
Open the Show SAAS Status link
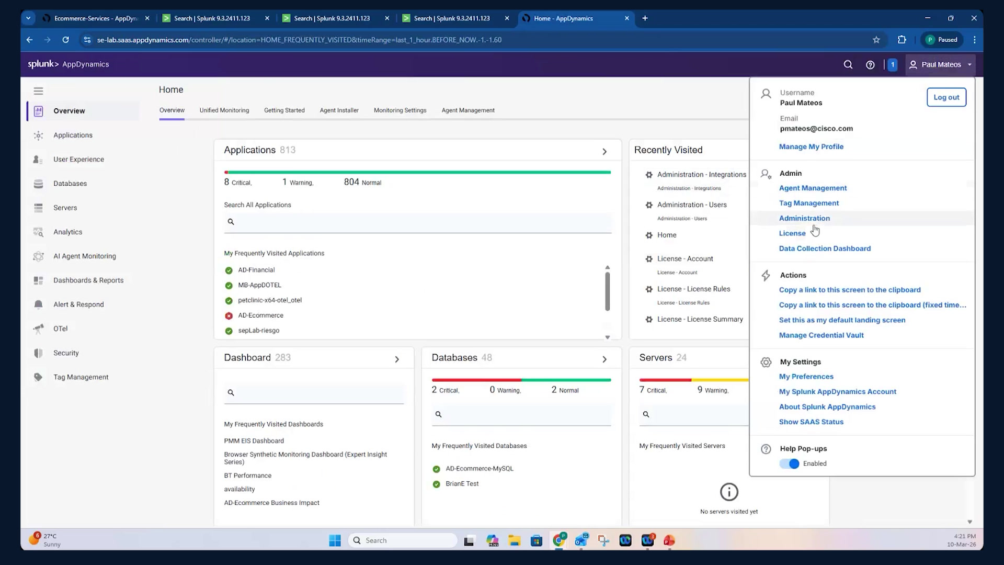(811, 422)
